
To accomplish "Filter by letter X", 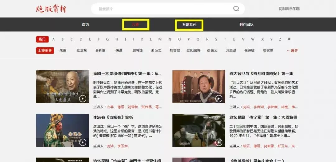I will 262,39.
